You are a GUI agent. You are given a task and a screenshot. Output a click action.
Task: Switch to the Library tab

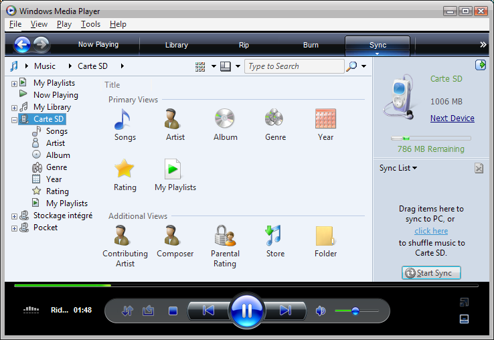click(x=177, y=45)
